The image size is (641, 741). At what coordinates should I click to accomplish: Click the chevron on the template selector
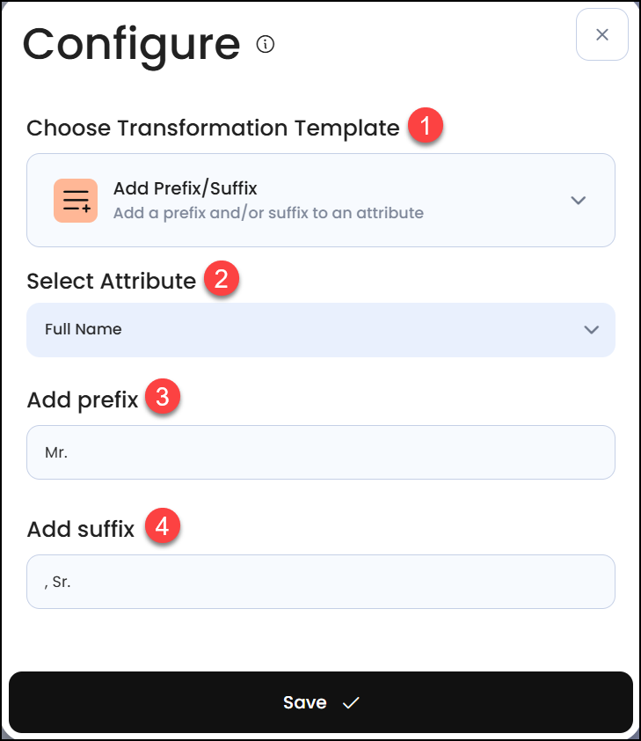click(x=579, y=200)
